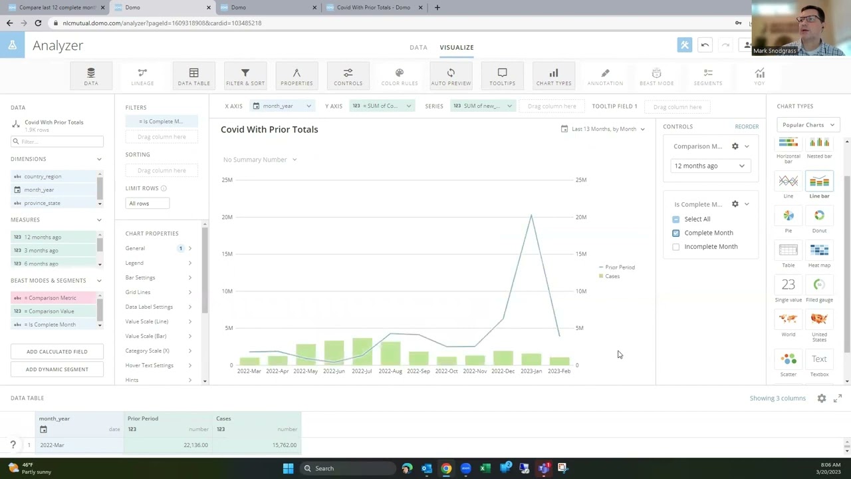Open Google Chrome from the taskbar
This screenshot has width=851, height=479.
click(446, 468)
